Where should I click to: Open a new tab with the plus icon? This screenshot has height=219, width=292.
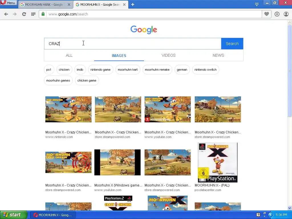(x=133, y=5)
